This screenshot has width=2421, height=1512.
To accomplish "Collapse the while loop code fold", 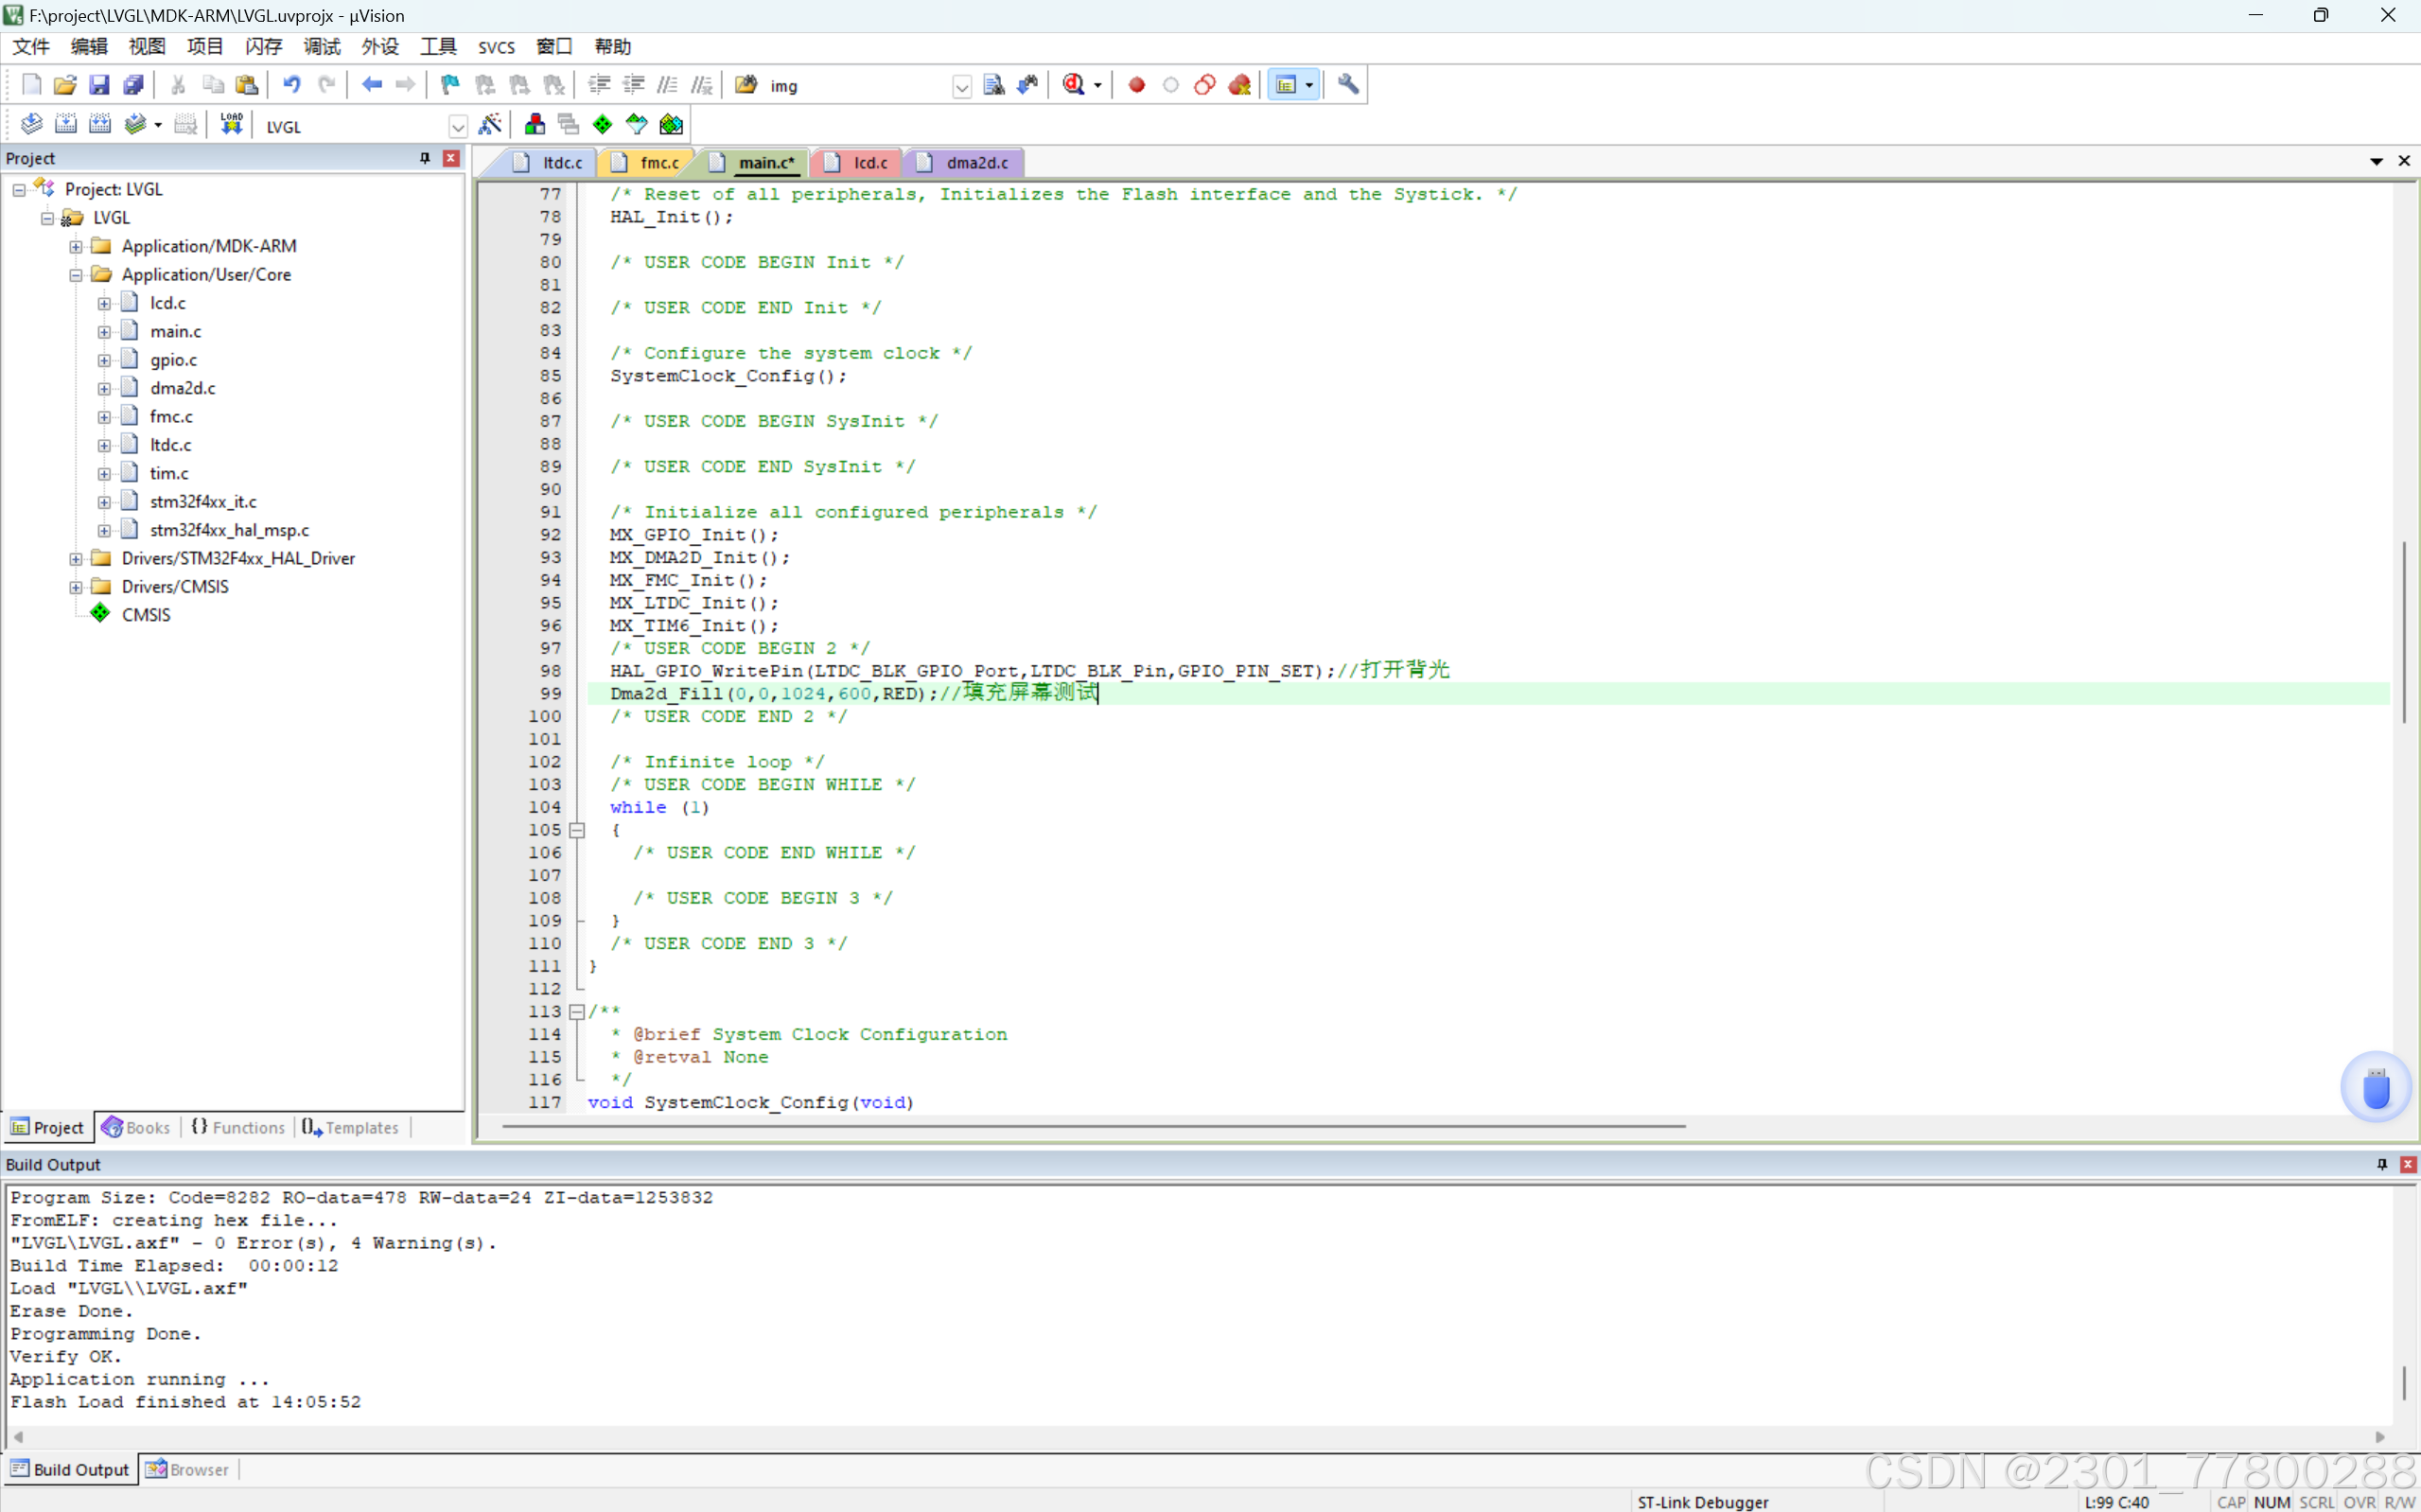I will point(577,830).
